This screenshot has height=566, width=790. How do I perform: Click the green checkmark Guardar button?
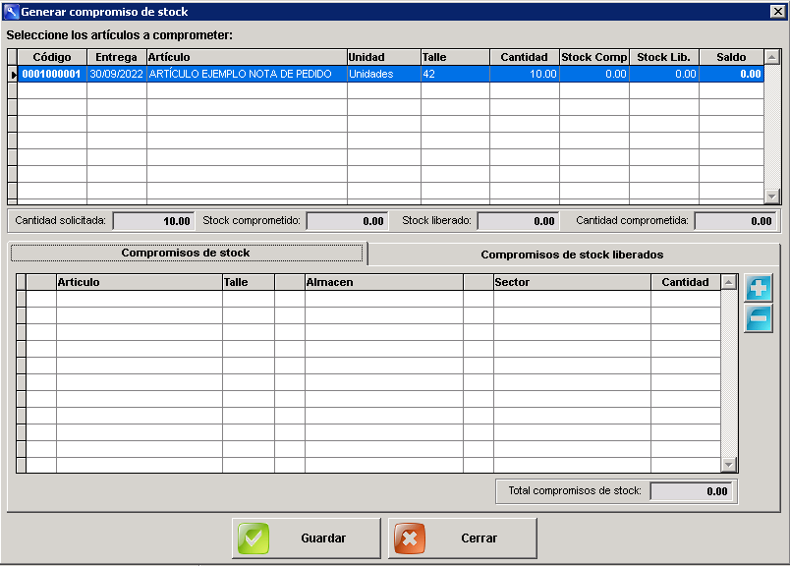click(307, 538)
